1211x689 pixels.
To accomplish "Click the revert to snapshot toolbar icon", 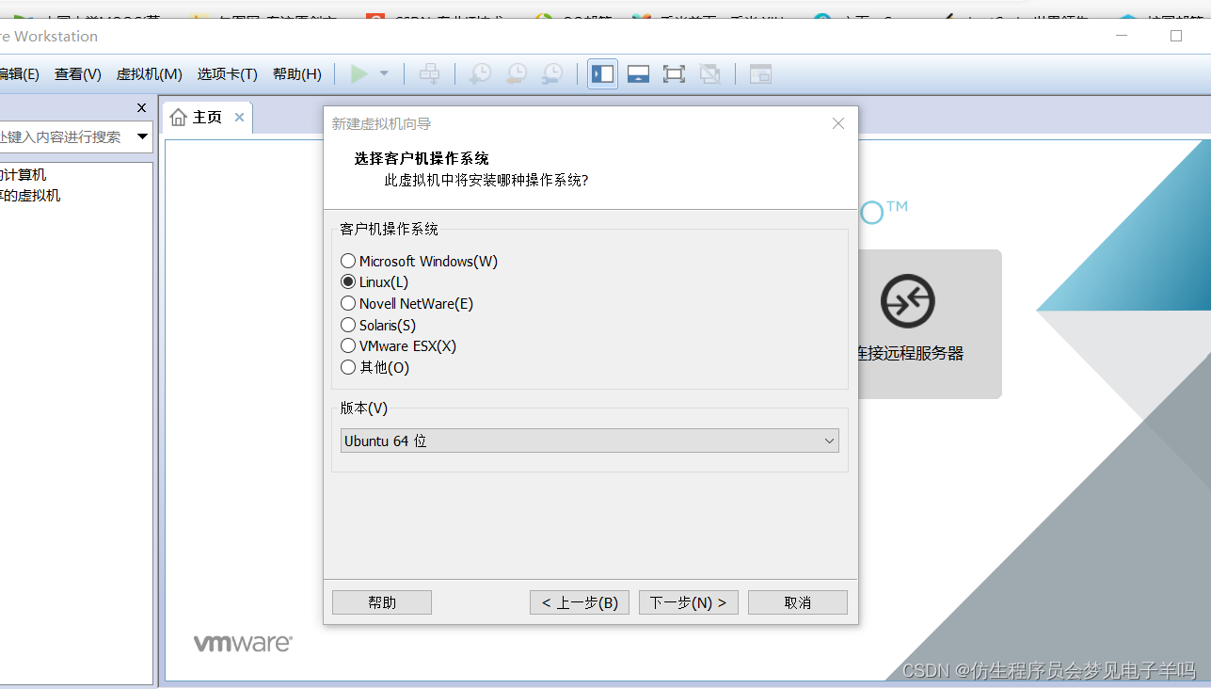I will (516, 73).
